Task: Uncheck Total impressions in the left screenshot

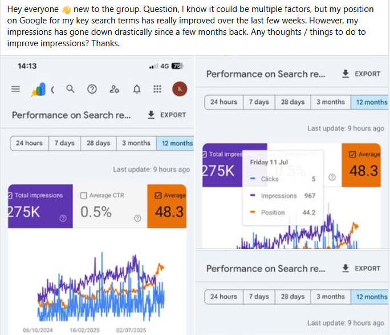Action: coord(10,196)
